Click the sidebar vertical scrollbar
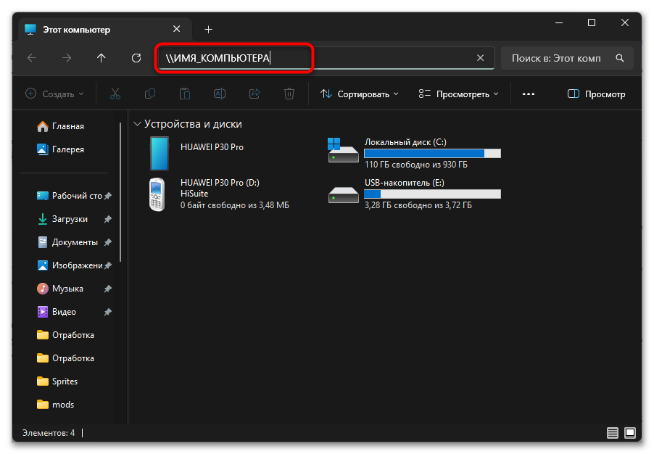Screen dimensions: 654x454 [120, 192]
